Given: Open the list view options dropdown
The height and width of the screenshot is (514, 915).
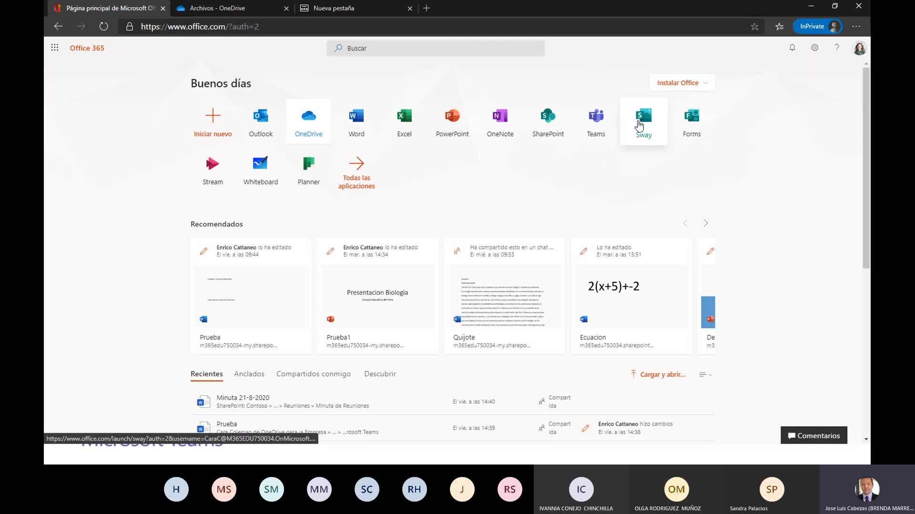Looking at the screenshot, I should [705, 375].
